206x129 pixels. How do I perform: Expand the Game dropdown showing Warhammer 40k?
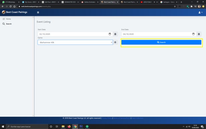(x=75, y=42)
